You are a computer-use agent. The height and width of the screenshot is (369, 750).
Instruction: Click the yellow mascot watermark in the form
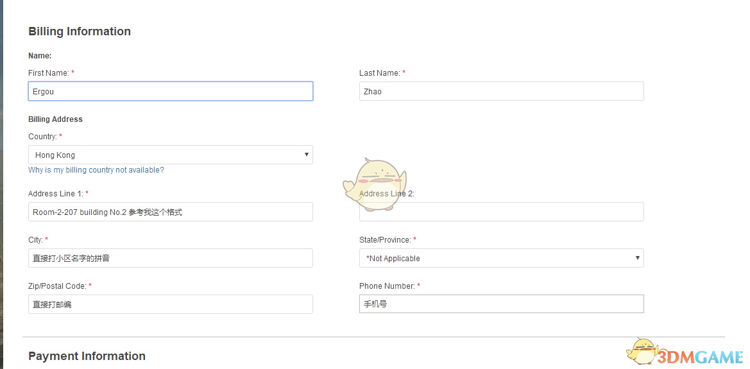[x=375, y=184]
